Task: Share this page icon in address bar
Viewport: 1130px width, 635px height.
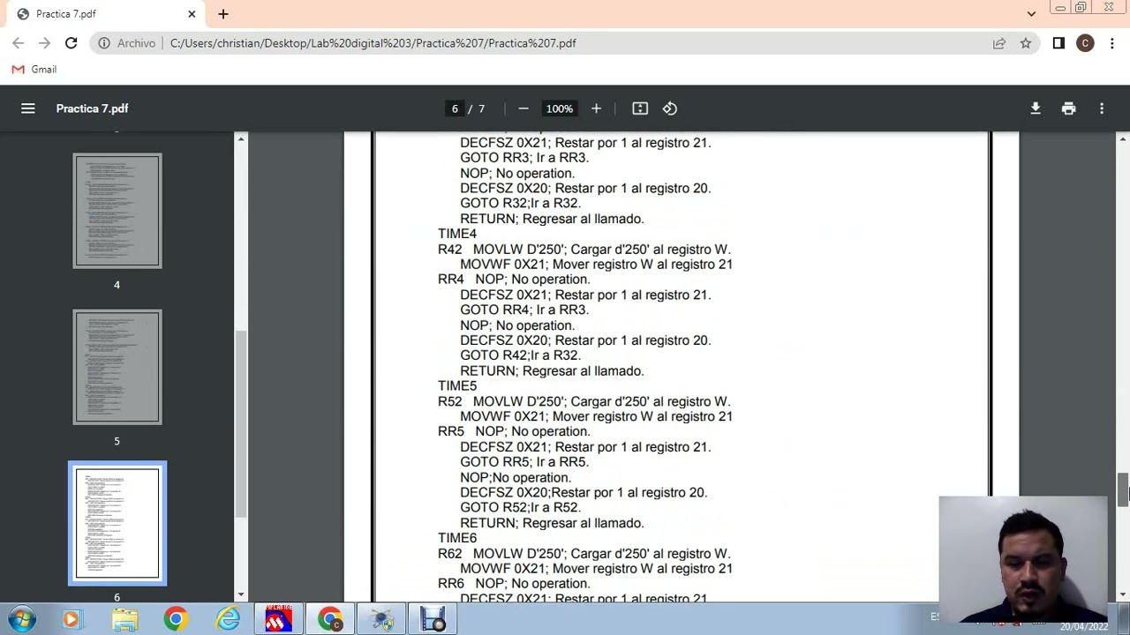Action: point(999,43)
